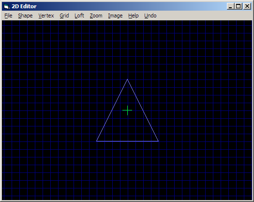Open the Image menu

[115, 16]
